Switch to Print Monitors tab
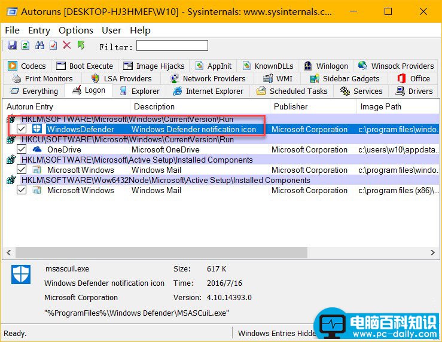The image size is (442, 342). 42,78
